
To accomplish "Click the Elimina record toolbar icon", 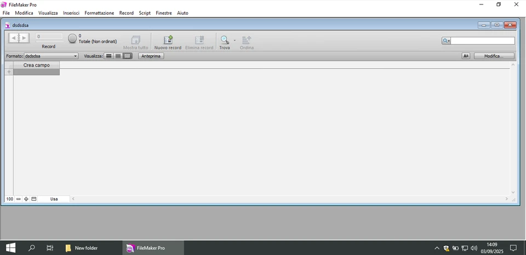I will (199, 40).
